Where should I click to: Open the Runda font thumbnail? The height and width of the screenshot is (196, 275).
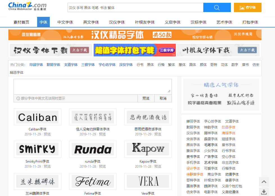93,149
